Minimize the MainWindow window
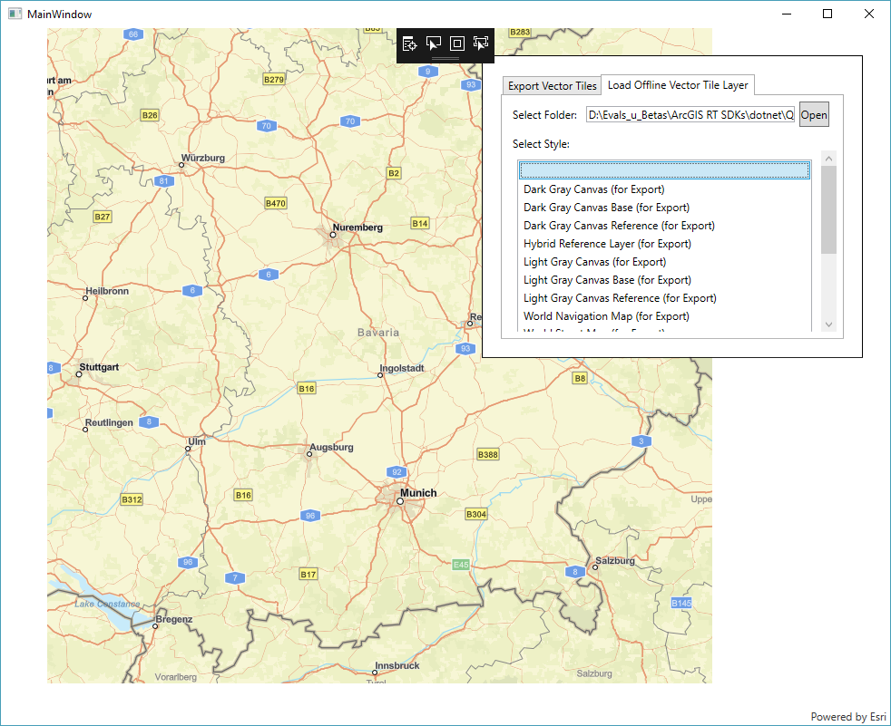This screenshot has width=891, height=726. click(787, 14)
